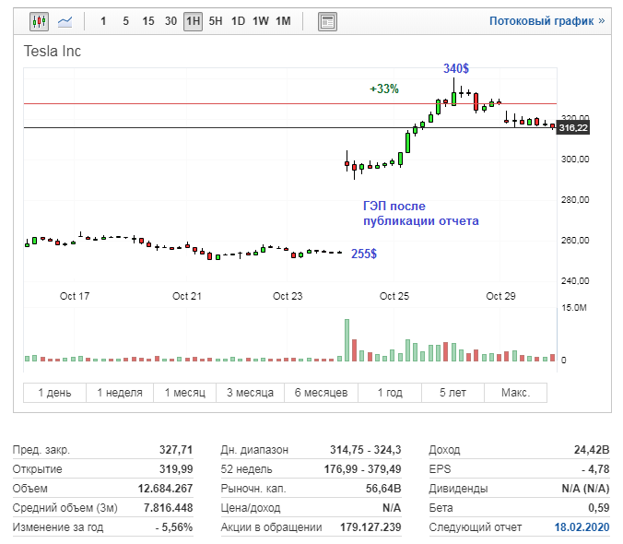
Task: Click the EPS value - 4,78
Action: tap(595, 469)
